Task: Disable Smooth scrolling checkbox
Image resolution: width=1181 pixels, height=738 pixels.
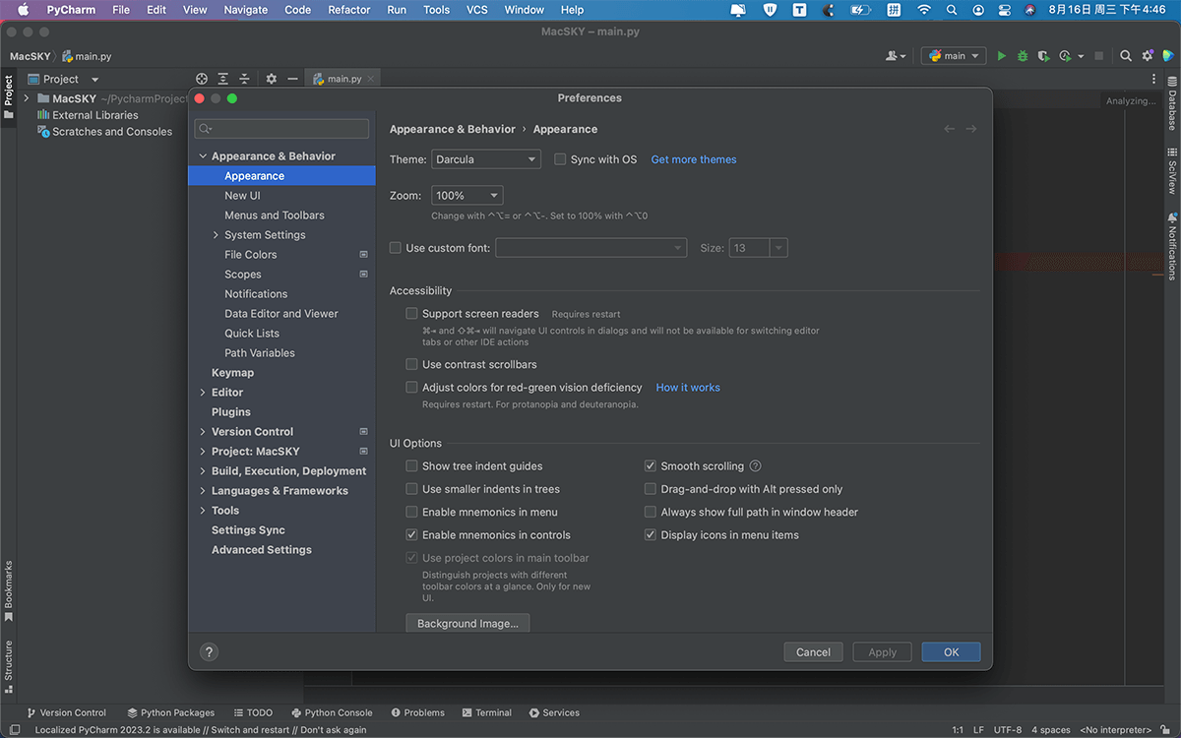Action: pos(651,466)
